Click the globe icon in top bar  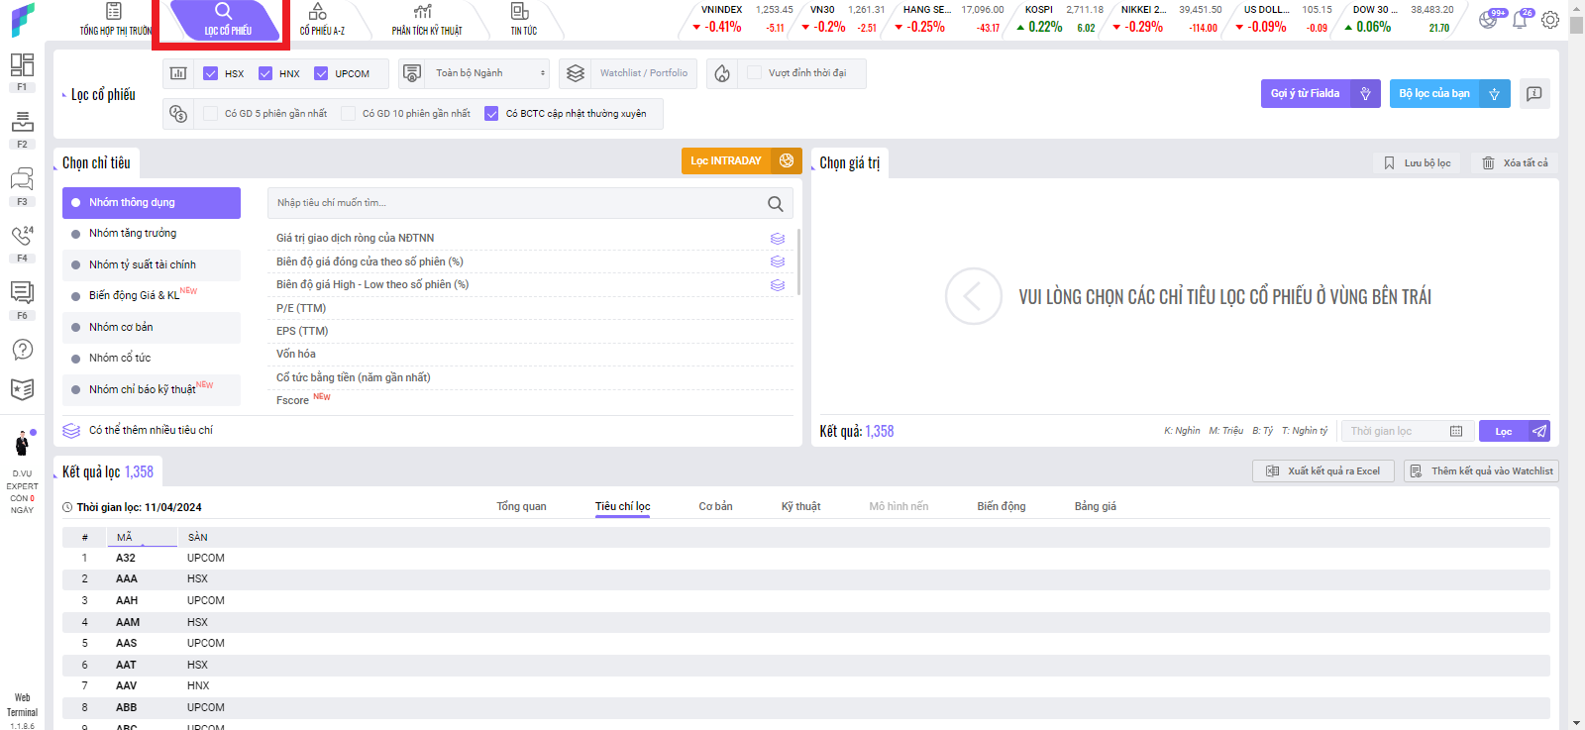[1488, 20]
